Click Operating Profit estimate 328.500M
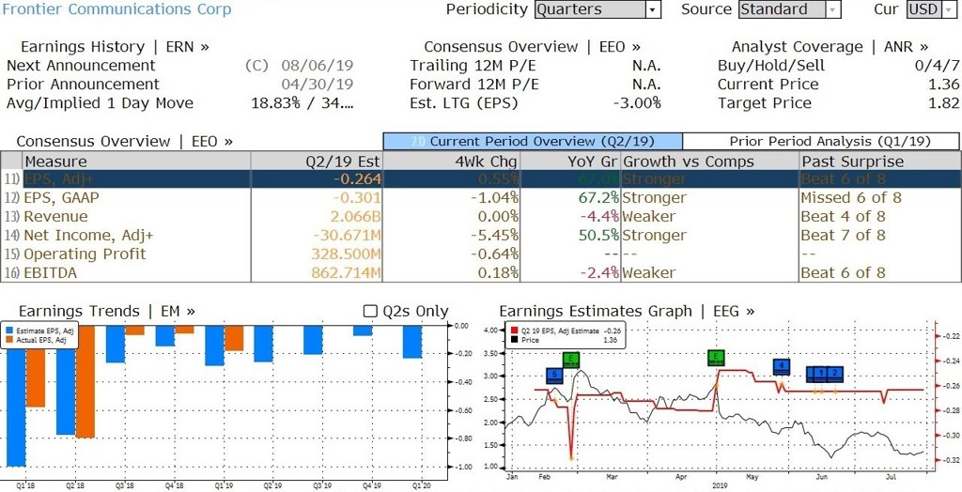 [346, 254]
